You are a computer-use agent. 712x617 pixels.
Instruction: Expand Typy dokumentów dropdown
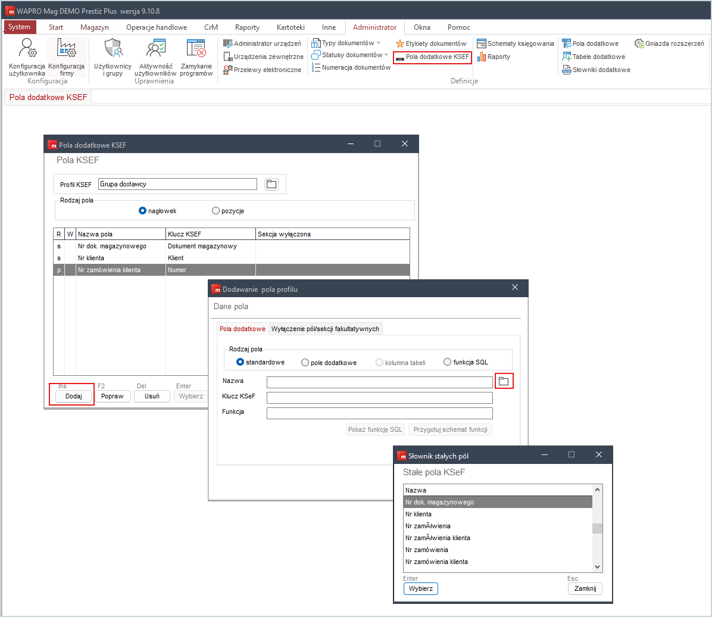(x=379, y=43)
